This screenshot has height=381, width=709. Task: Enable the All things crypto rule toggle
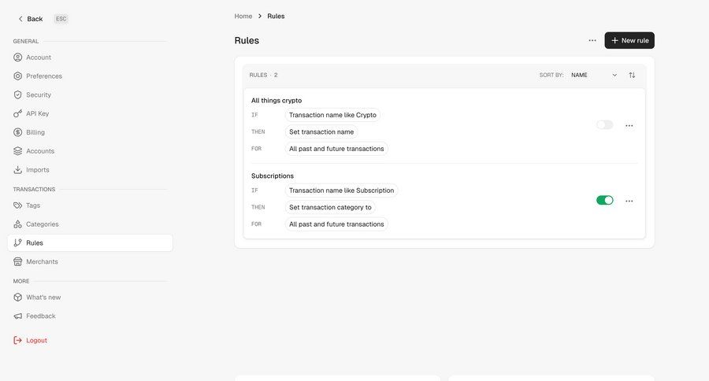(x=604, y=124)
